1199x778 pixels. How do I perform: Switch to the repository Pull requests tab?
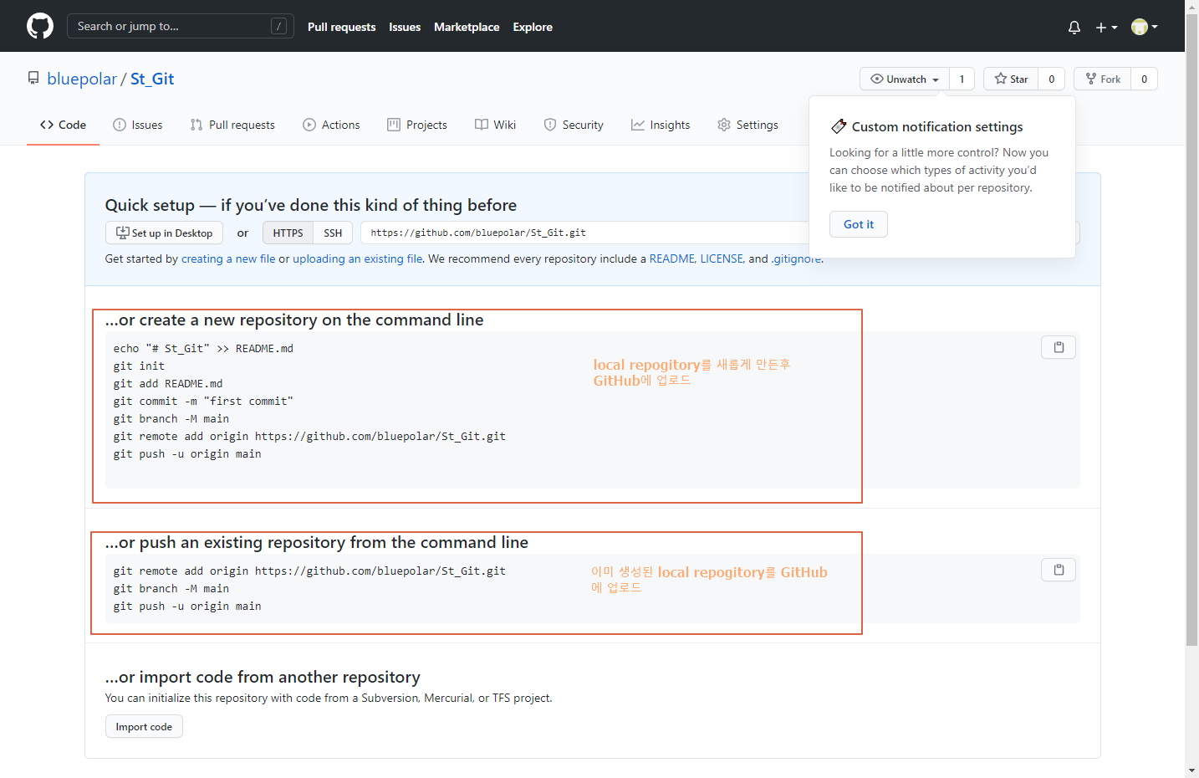point(232,125)
